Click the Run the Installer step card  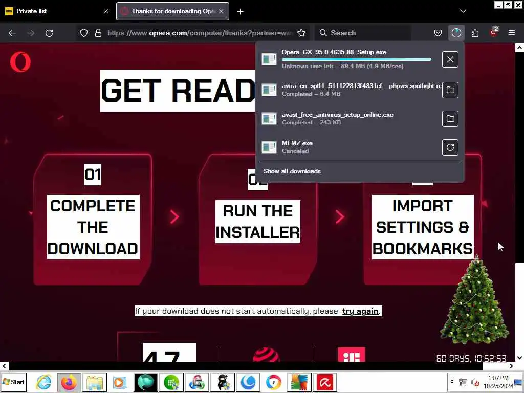(x=258, y=219)
